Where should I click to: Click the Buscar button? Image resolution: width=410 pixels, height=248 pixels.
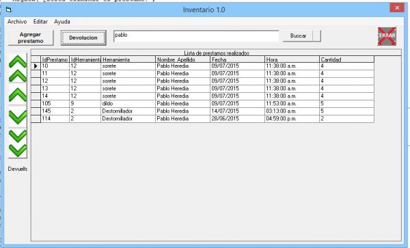click(298, 36)
